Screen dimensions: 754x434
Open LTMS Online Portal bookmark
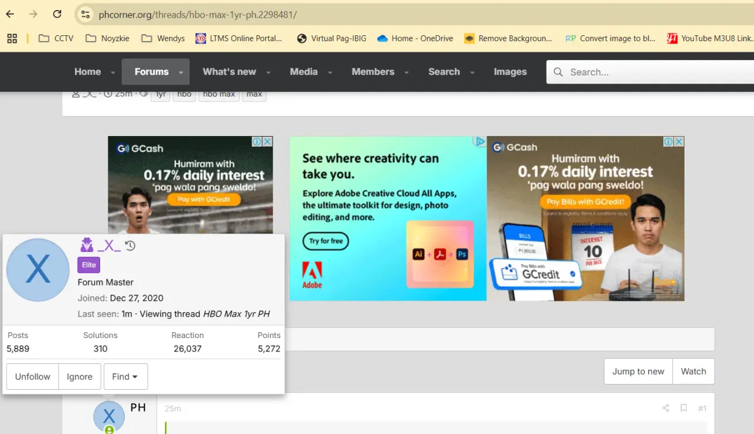(239, 38)
